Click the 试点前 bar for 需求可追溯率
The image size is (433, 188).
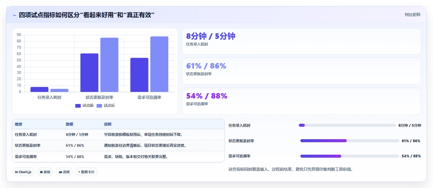[139, 75]
